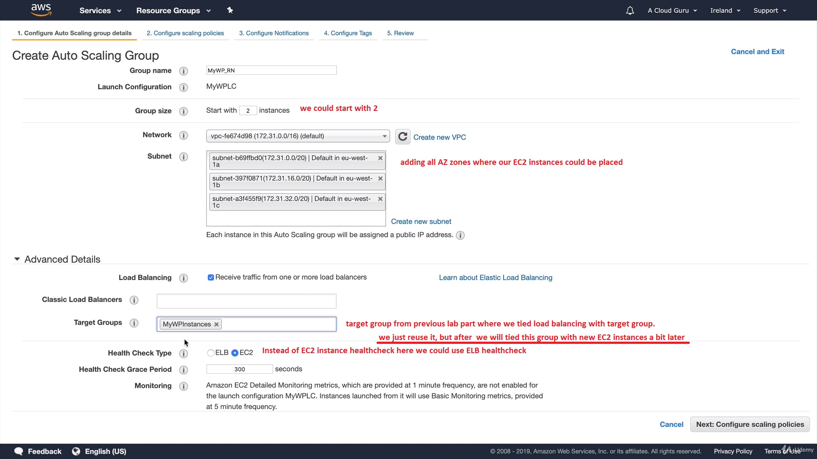Uncheck Receive traffic from load balancers
817x459 pixels.
[211, 278]
